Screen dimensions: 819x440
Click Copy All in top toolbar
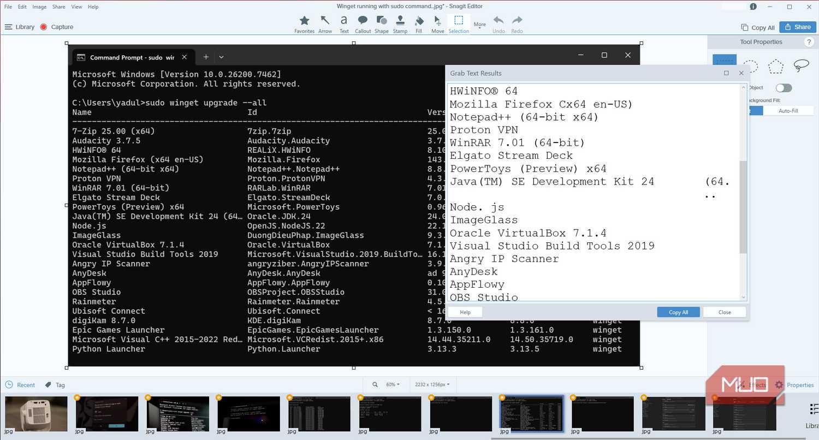(x=758, y=27)
